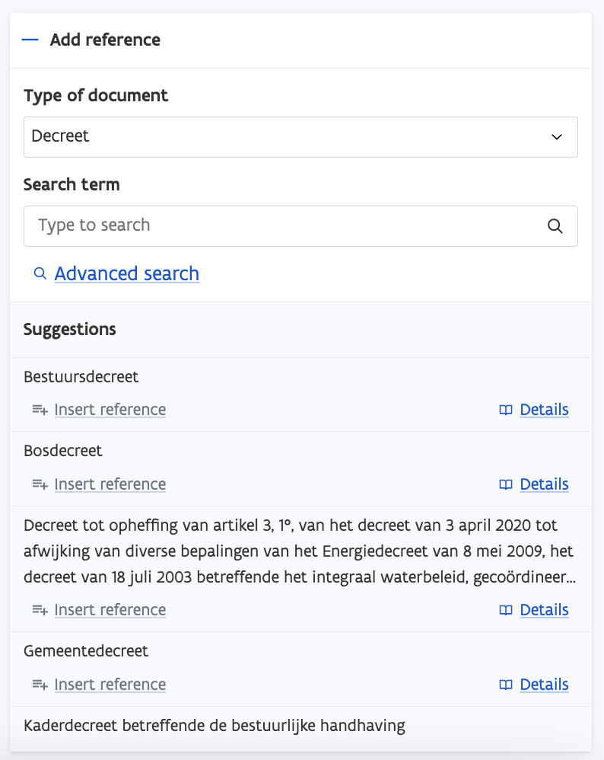Image resolution: width=604 pixels, height=760 pixels.
Task: View Details of the Energiedecreet opheffing decree
Action: pyautogui.click(x=544, y=610)
